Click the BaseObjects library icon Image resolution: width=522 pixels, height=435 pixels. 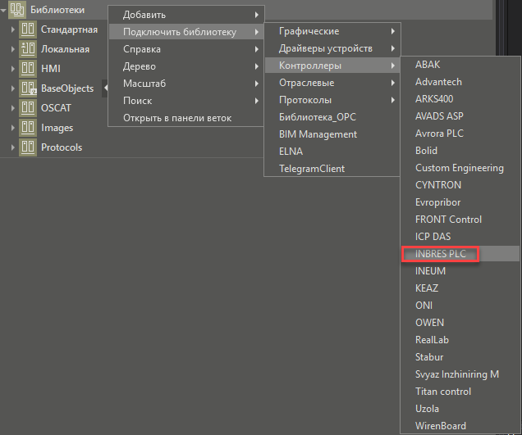(28, 88)
